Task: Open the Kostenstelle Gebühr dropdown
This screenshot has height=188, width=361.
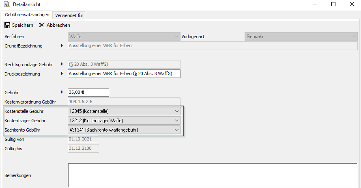Action: pos(176,111)
